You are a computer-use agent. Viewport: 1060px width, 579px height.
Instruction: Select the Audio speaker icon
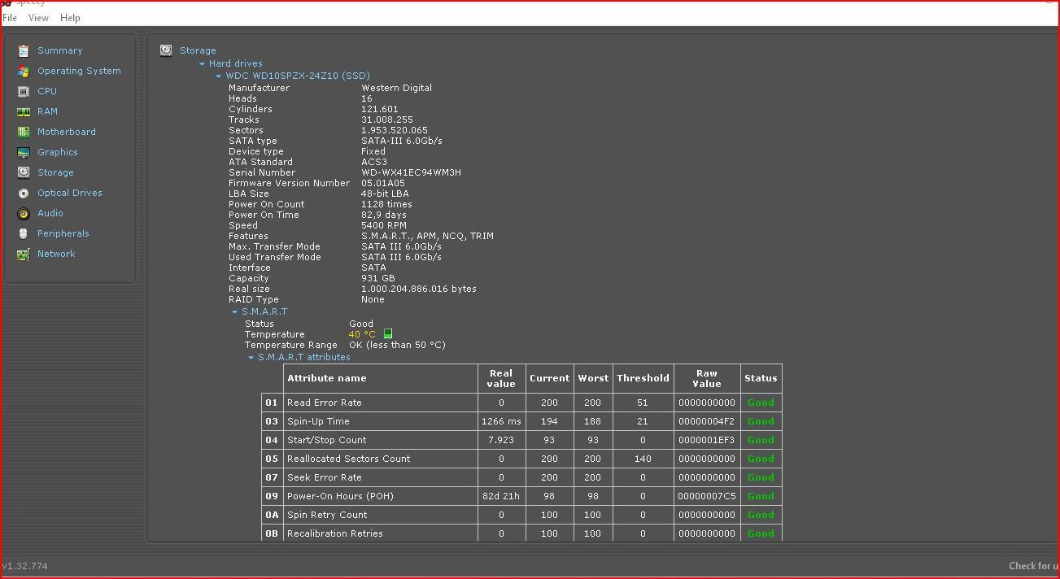(23, 213)
